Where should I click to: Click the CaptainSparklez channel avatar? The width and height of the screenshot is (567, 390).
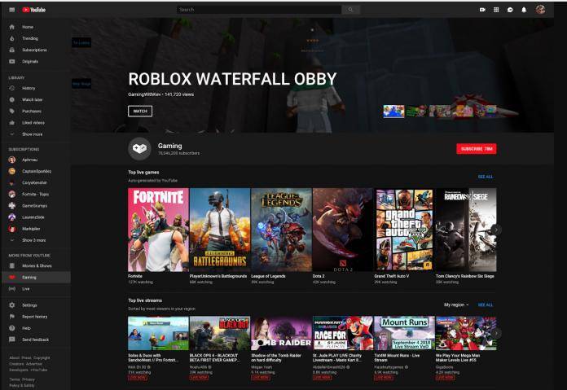tap(12, 171)
